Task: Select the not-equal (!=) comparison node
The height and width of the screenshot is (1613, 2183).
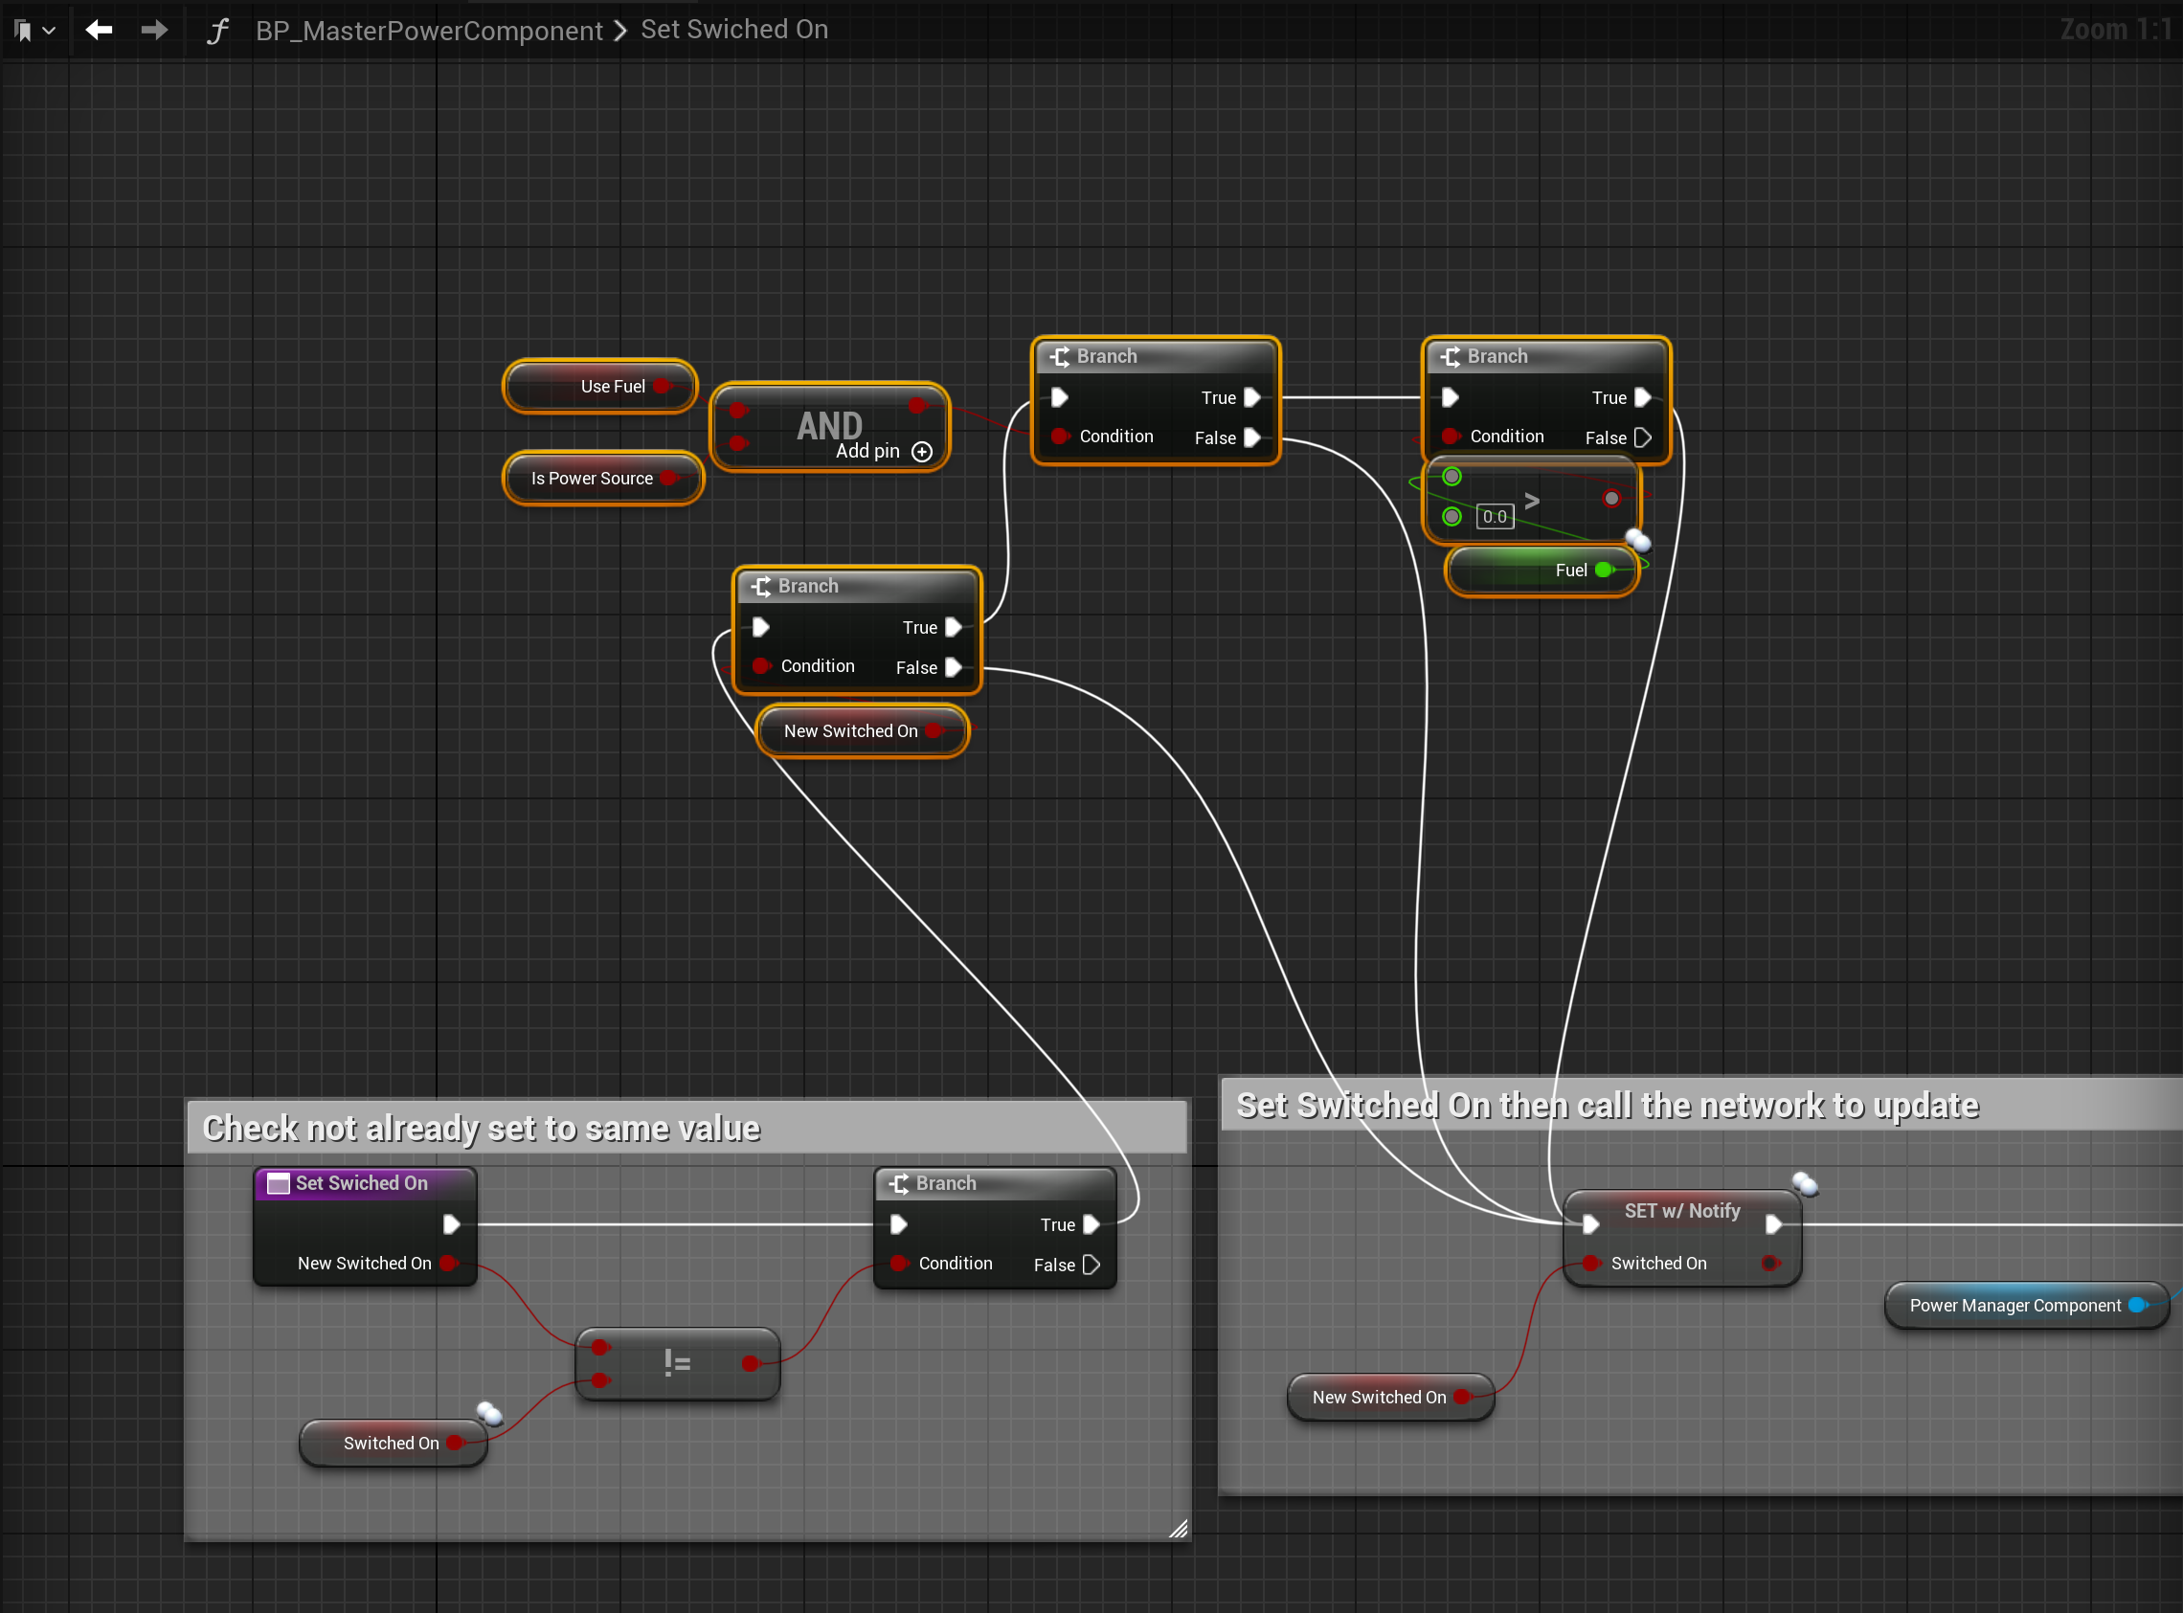Action: [x=676, y=1363]
